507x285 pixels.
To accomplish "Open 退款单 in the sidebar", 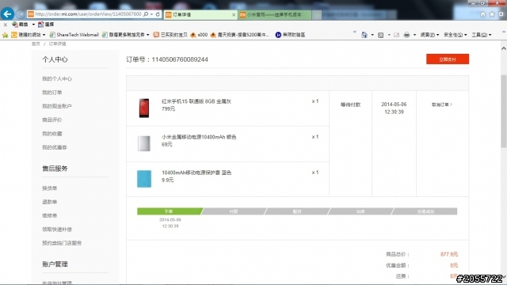I will point(49,202).
